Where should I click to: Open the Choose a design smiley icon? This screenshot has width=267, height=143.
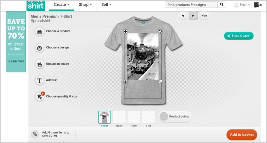40,48
